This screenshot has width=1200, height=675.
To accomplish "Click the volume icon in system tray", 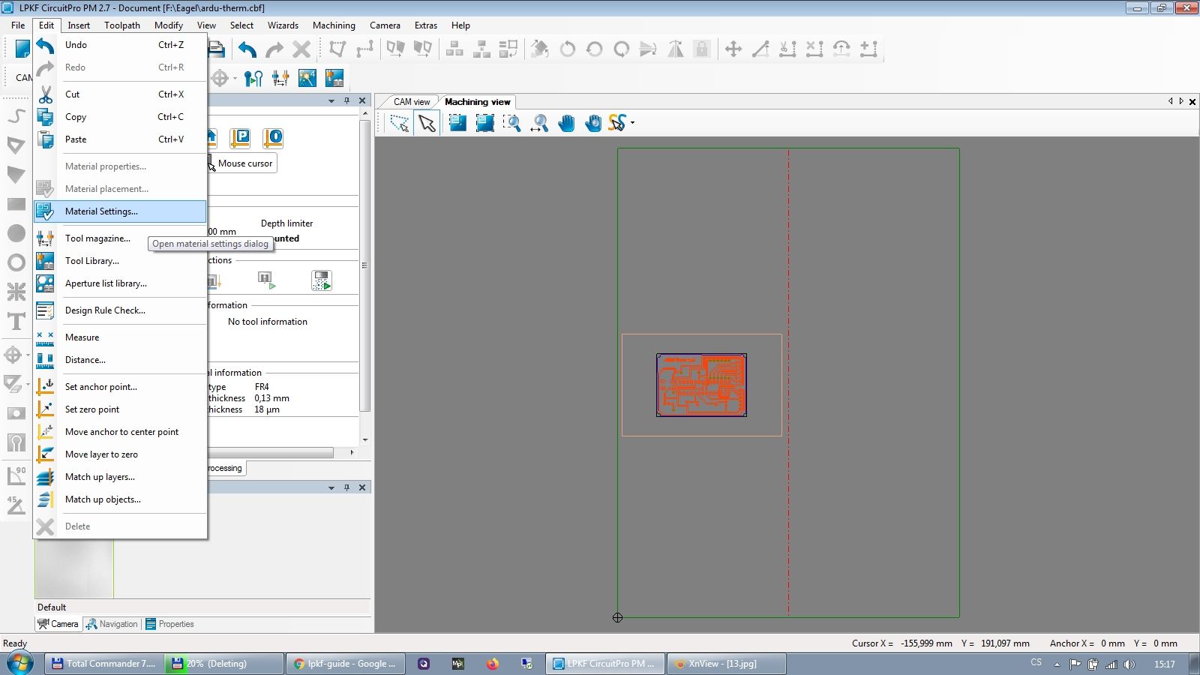I will pyautogui.click(x=1129, y=664).
